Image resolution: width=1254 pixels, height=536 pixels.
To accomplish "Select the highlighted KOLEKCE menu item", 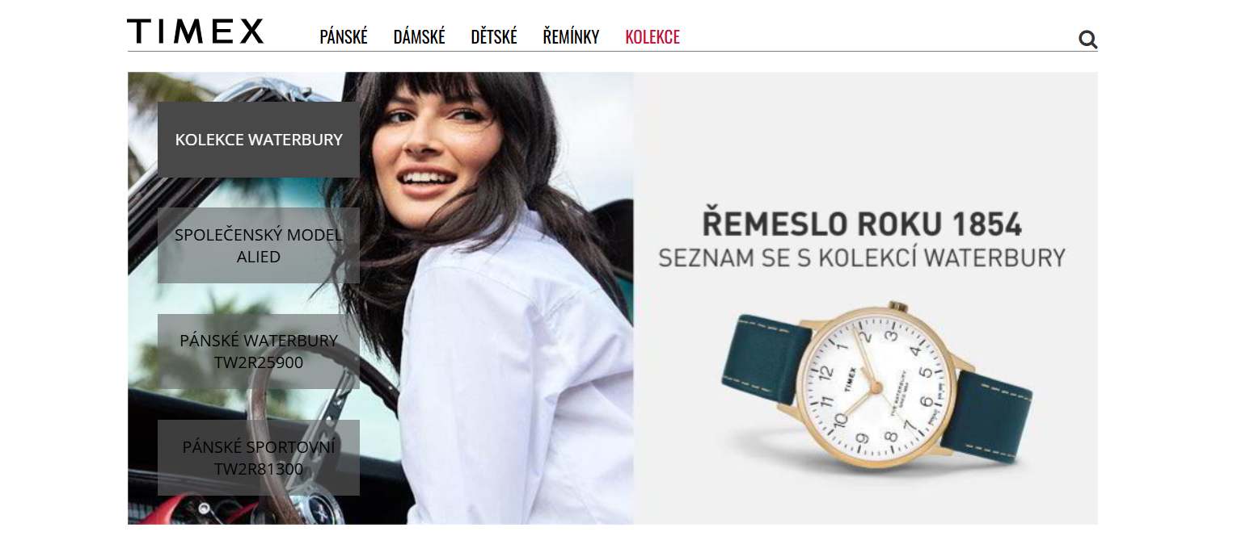I will [x=652, y=37].
